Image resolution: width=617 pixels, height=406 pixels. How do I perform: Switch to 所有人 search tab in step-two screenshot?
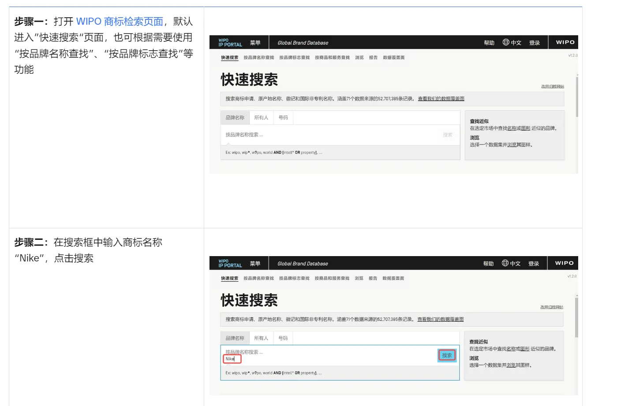click(x=261, y=338)
